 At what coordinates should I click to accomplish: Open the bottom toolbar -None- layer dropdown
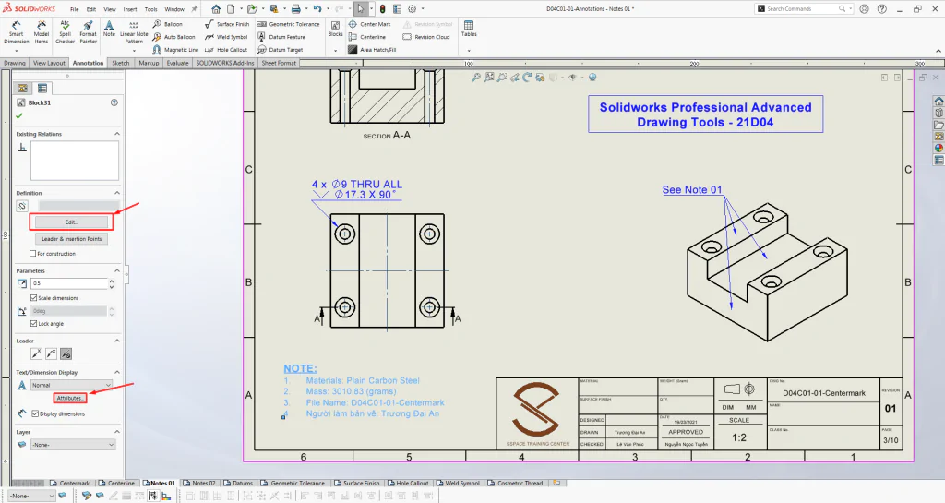32,496
